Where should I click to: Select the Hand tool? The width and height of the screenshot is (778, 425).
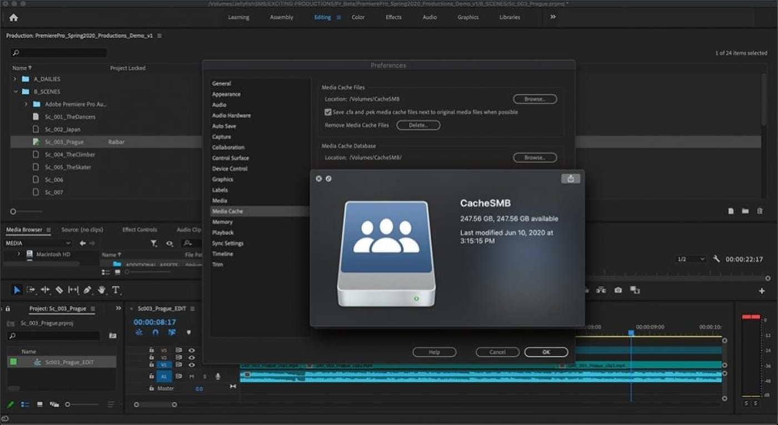click(x=102, y=290)
